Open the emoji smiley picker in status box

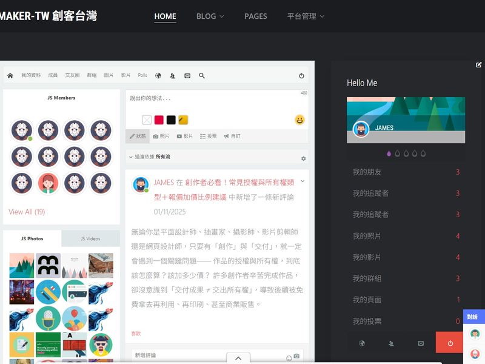(299, 120)
